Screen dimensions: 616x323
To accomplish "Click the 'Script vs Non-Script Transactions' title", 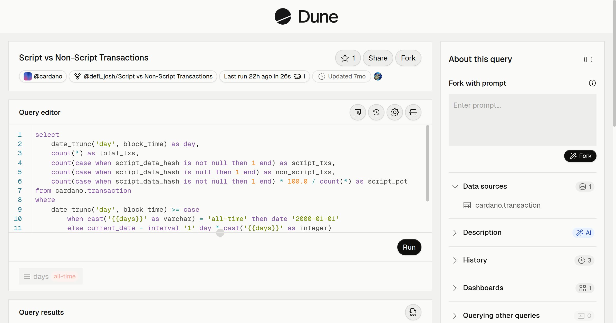I will pyautogui.click(x=84, y=58).
